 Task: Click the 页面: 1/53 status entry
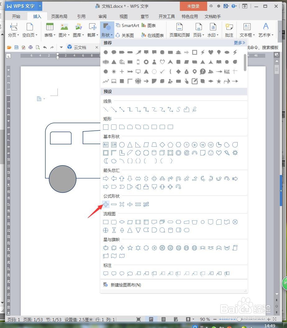pyautogui.click(x=33, y=320)
